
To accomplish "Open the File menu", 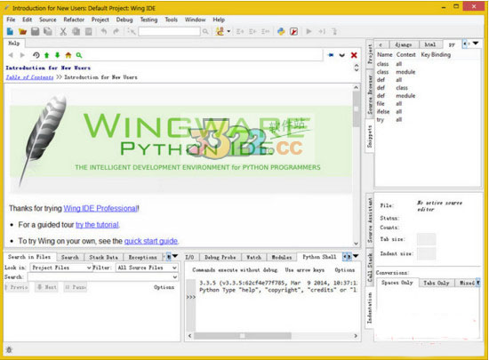I will coord(11,20).
